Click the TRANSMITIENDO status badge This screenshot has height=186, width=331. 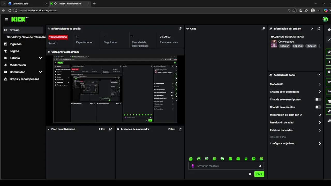(58, 37)
